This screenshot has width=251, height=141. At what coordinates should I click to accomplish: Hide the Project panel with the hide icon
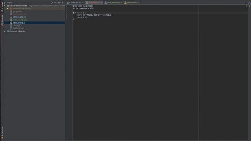[x=63, y=2]
